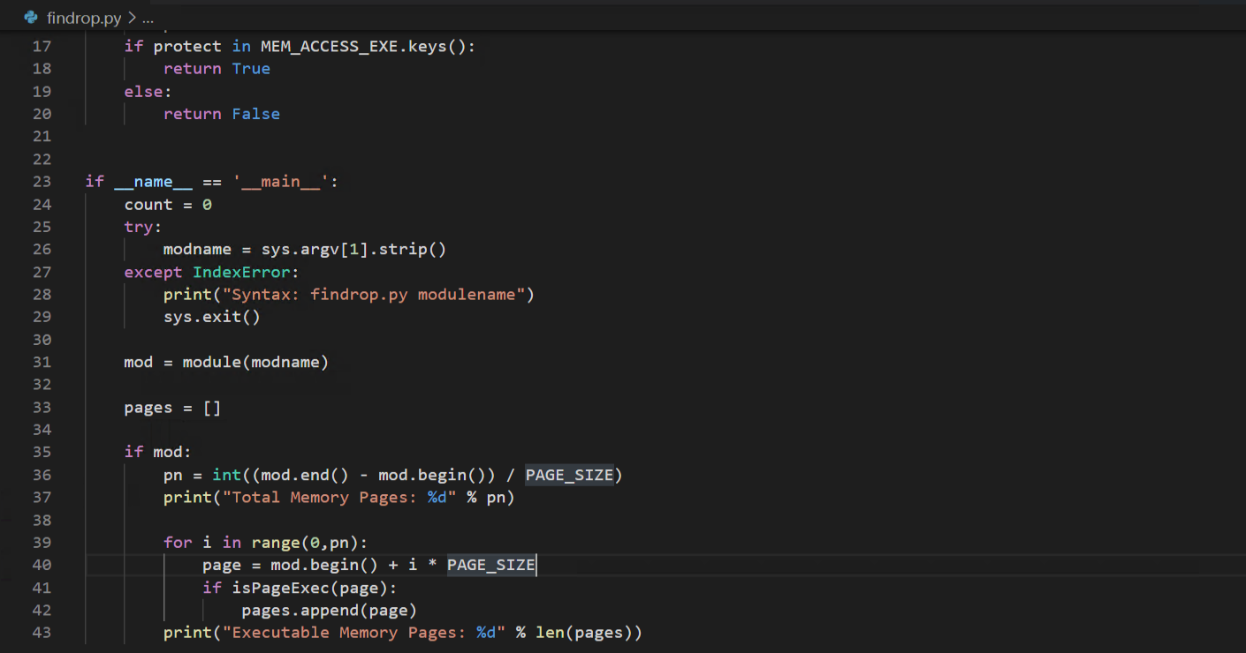Click sys.argv[1].strip() on line 26
1246x653 pixels.
pos(353,250)
